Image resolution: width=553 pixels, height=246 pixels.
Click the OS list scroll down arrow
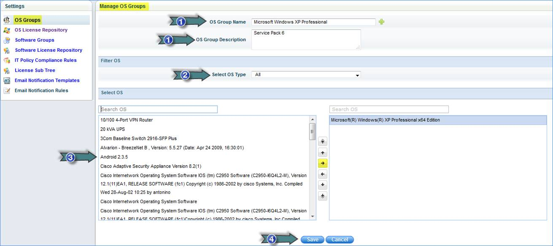coord(313,217)
